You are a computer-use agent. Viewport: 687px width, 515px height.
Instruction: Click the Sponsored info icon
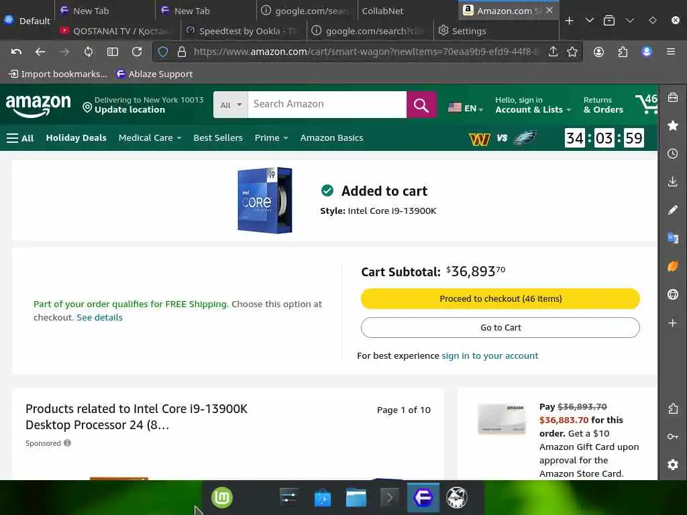click(67, 443)
